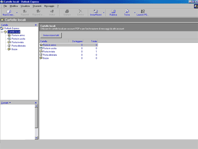This screenshot has width=198, height=149.
Task: Open the ? help menu
Action: [58, 6]
